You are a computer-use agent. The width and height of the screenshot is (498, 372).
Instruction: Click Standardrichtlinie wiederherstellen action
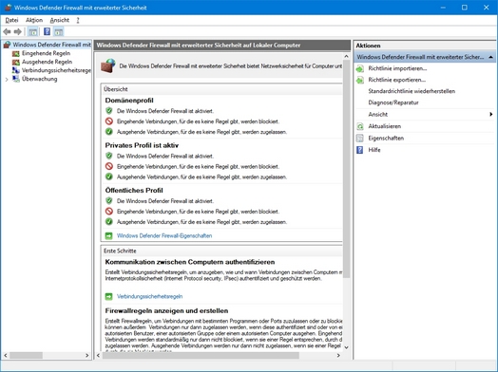point(412,91)
